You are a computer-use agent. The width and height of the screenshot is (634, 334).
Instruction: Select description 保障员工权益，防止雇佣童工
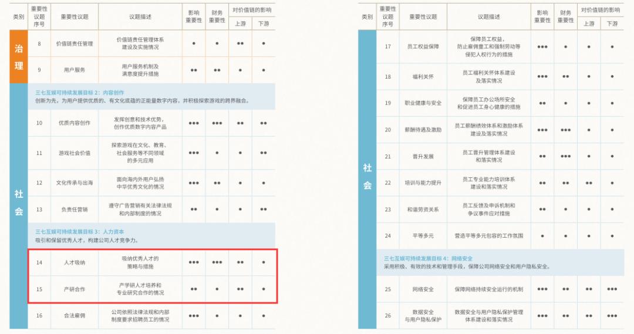489,47
